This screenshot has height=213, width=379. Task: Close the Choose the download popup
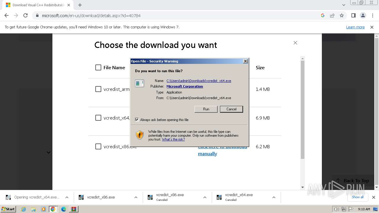coord(295,43)
